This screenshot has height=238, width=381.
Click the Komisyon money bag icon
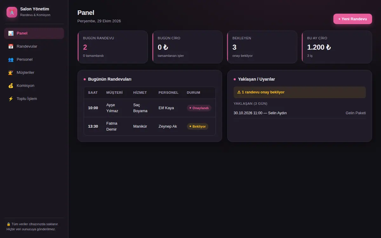[11, 85]
